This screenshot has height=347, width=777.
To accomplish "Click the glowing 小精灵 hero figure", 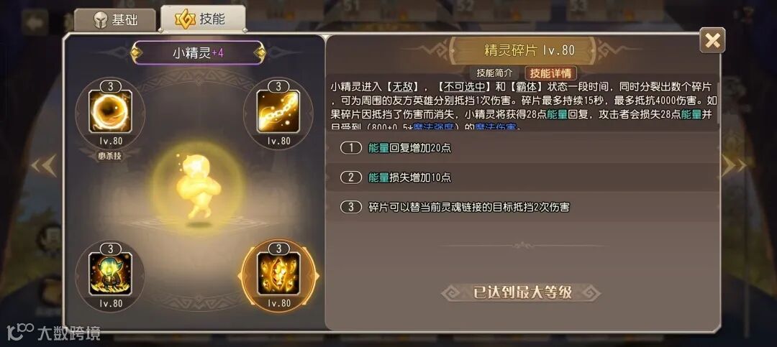I will [197, 187].
